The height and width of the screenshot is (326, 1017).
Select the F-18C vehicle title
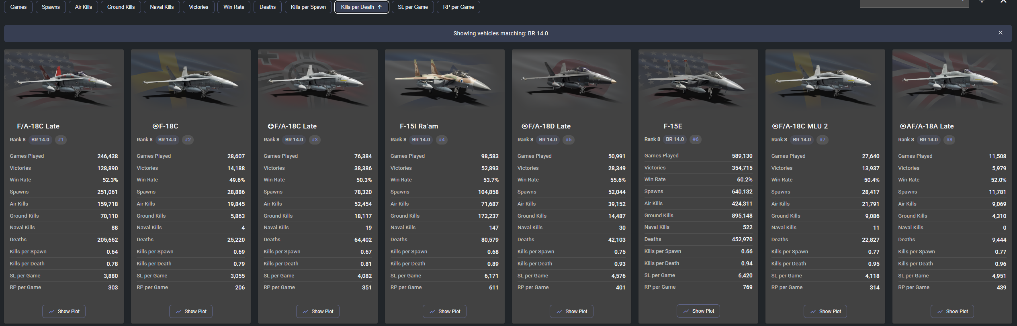166,126
